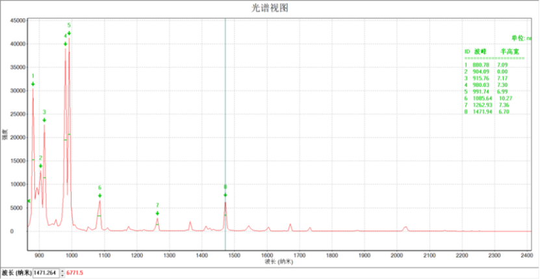Click the peak table row 1085.64
The height and width of the screenshot is (279, 540).
pos(487,98)
